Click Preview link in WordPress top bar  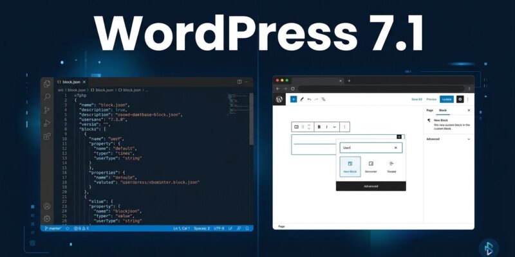point(431,100)
